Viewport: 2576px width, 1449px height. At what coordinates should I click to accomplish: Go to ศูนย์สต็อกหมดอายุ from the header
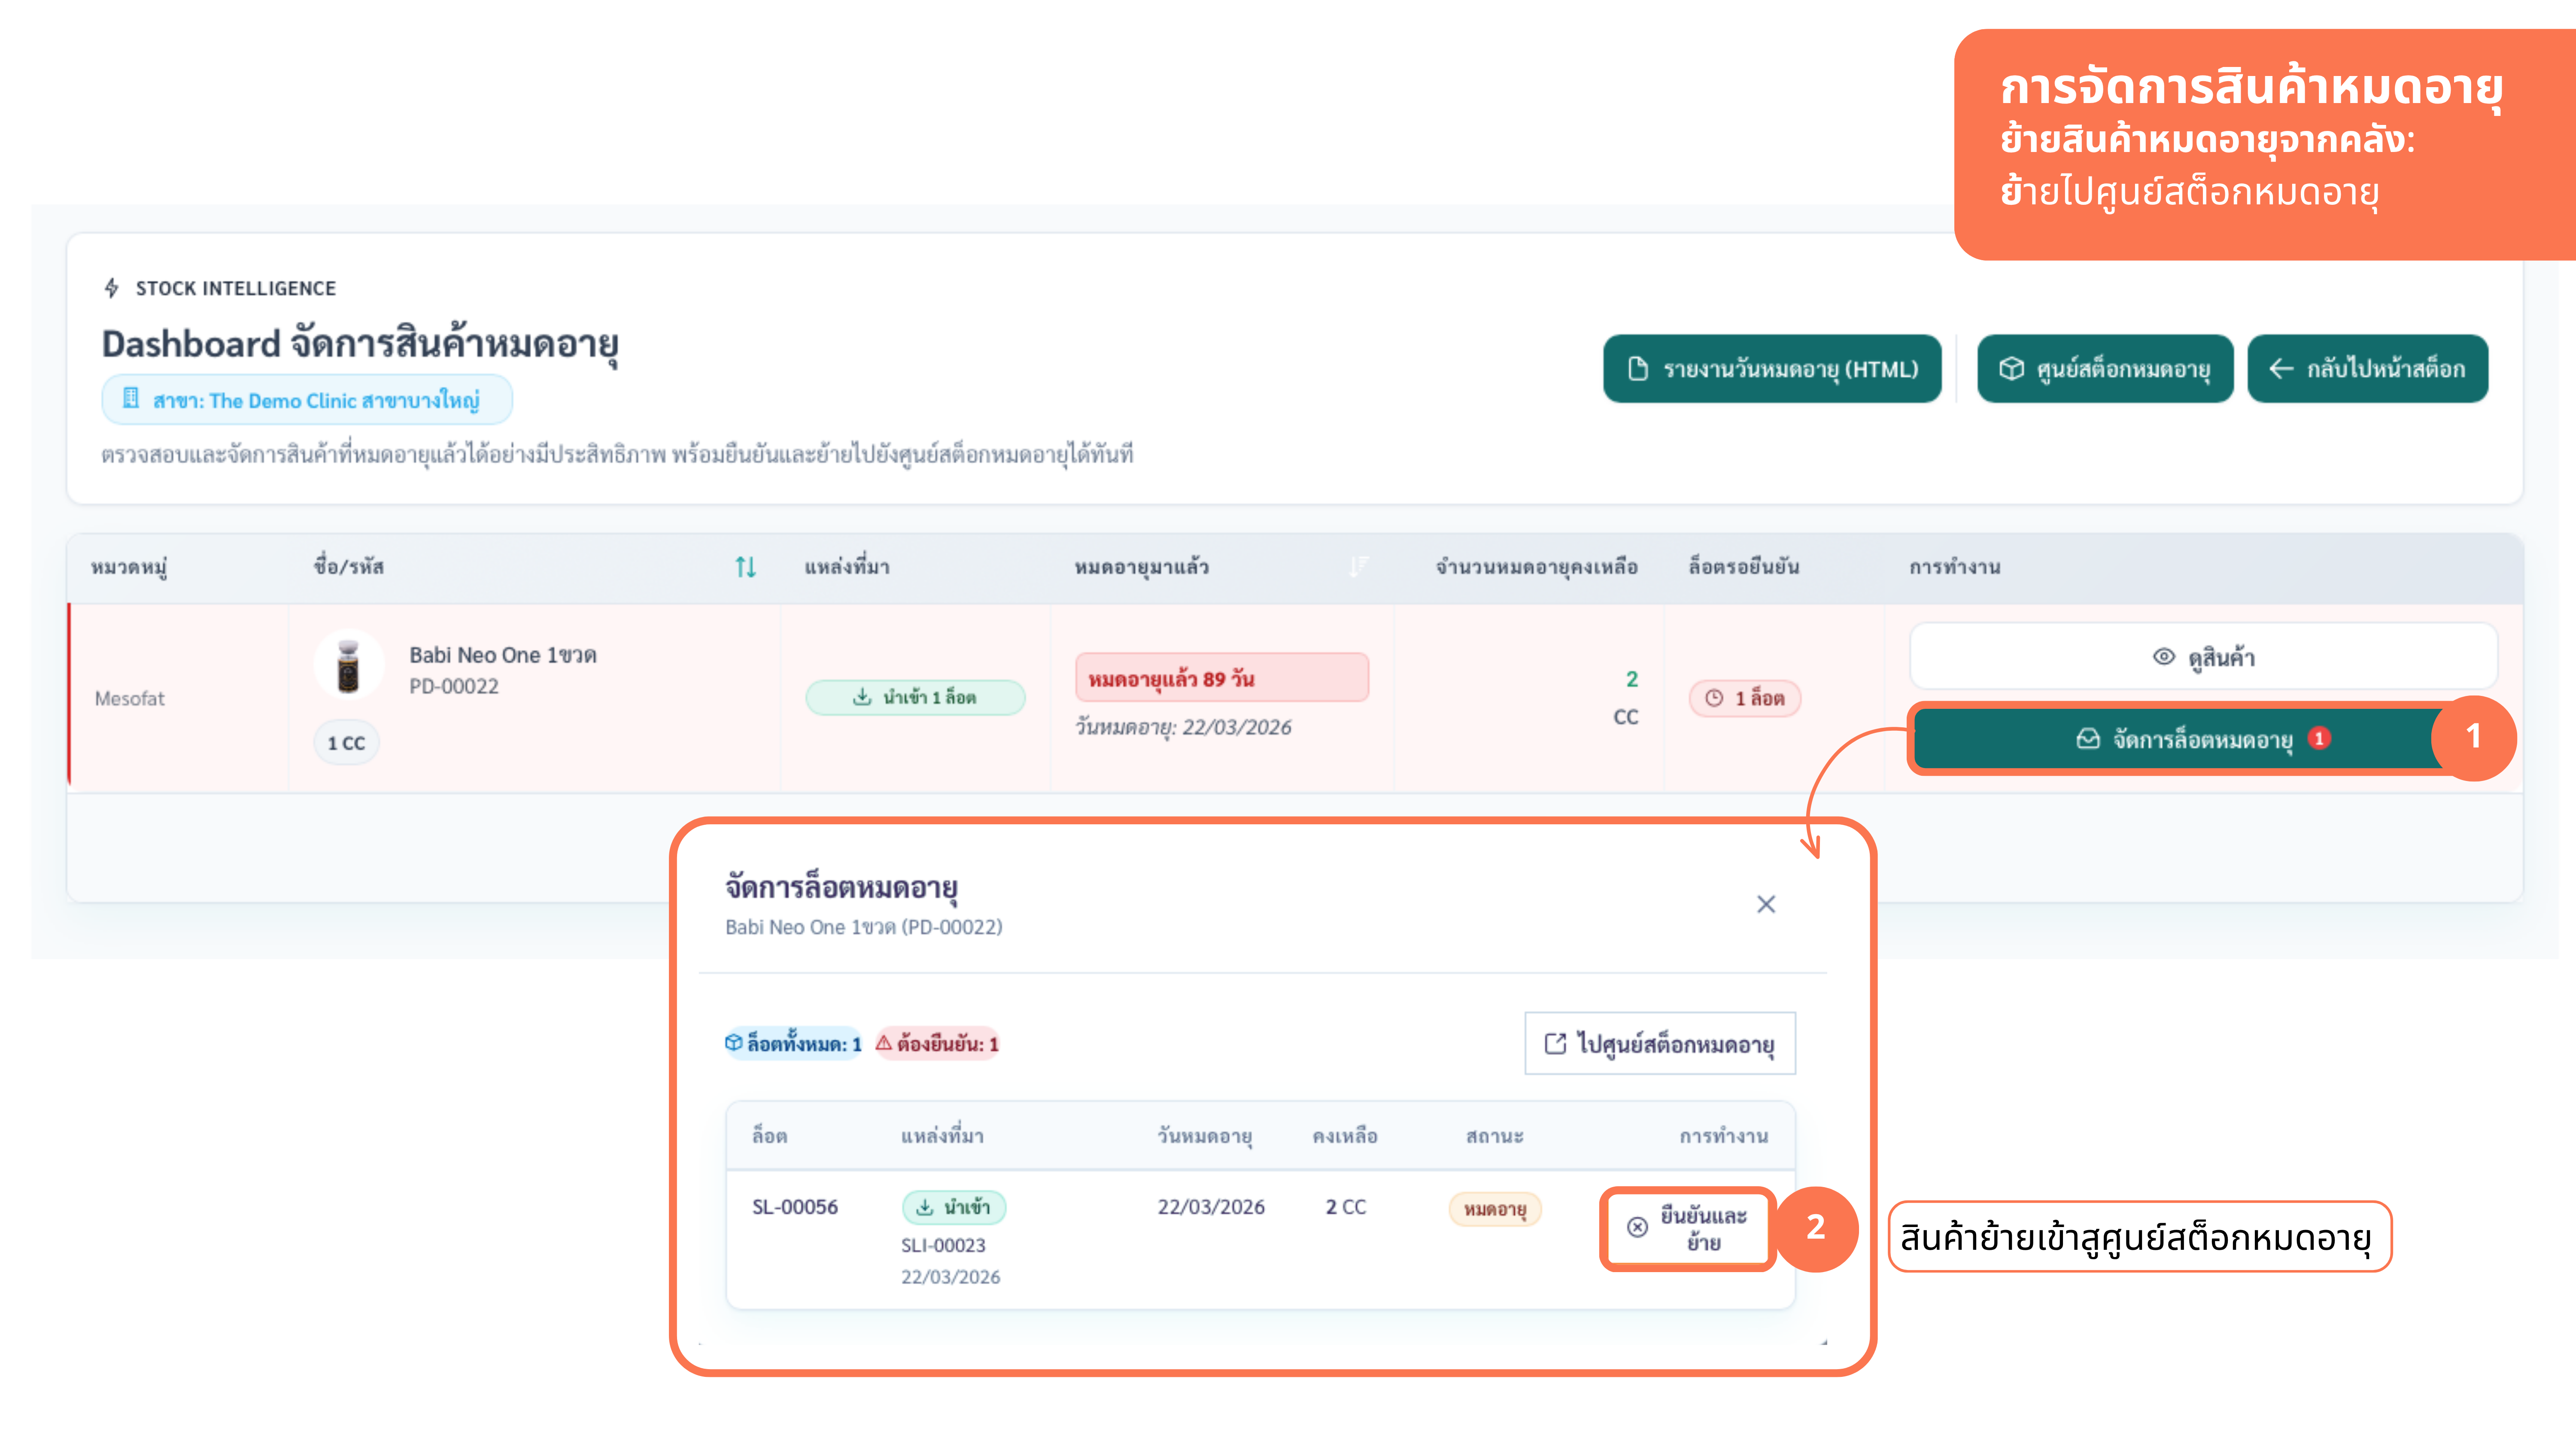click(2105, 369)
